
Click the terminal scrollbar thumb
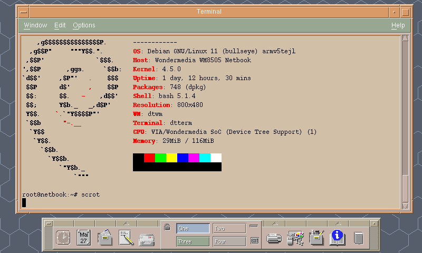click(405, 189)
